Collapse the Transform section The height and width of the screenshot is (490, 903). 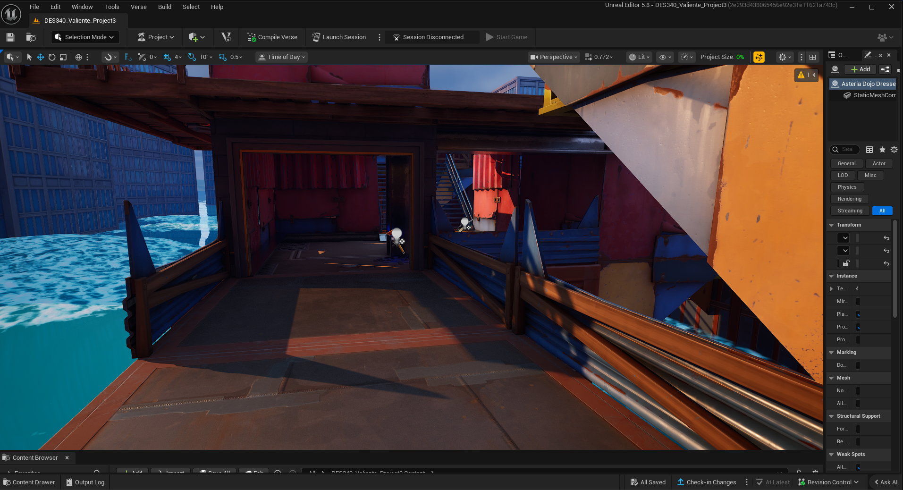pos(831,225)
